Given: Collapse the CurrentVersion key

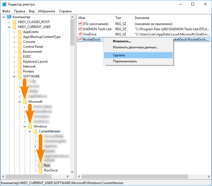Looking at the screenshot, I should (30, 131).
